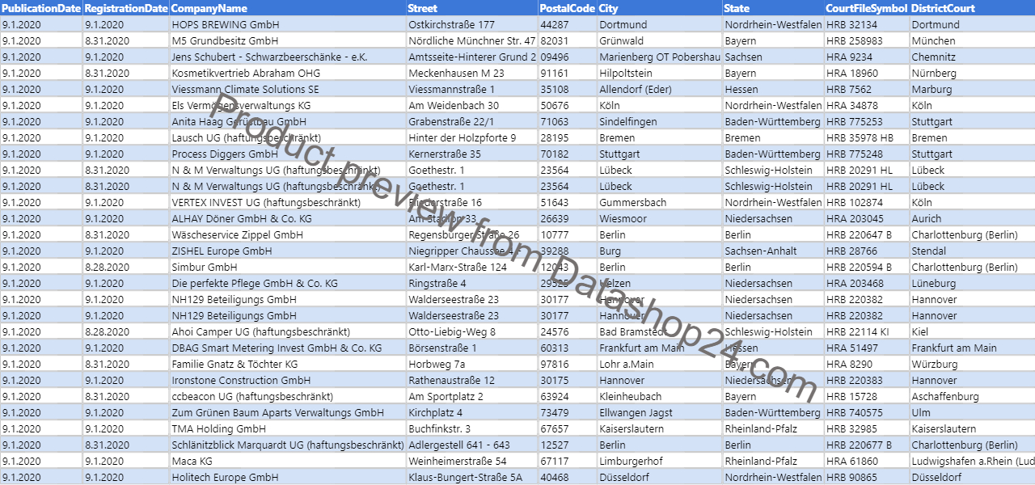Click the Maca KG company cell
Screen dimensions: 1035x485
(x=288, y=461)
